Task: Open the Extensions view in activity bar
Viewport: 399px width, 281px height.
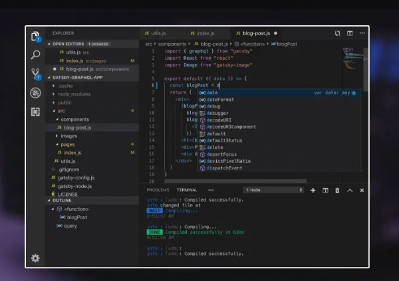Action: point(35,112)
